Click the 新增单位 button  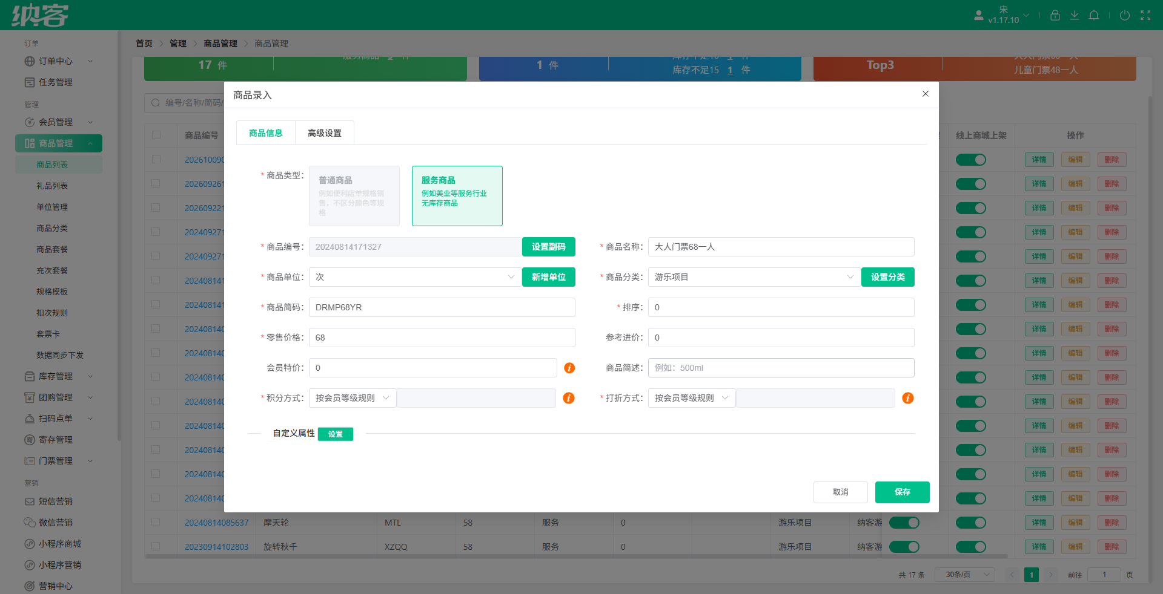(549, 277)
